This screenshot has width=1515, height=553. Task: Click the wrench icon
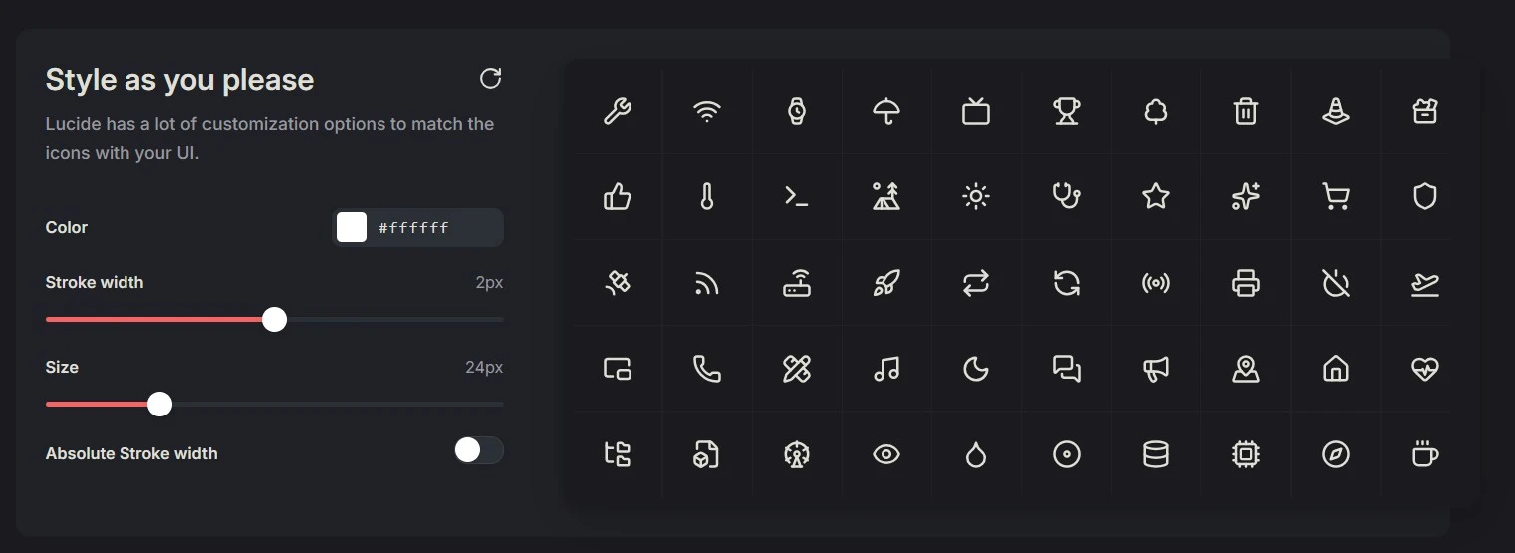(x=618, y=111)
